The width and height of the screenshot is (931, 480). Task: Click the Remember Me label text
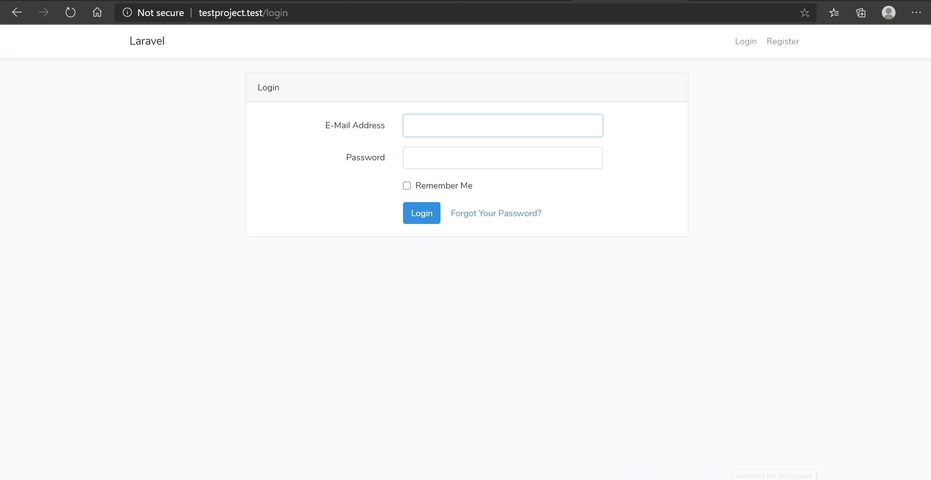tap(444, 186)
